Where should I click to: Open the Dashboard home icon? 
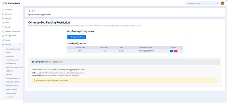[3, 10]
